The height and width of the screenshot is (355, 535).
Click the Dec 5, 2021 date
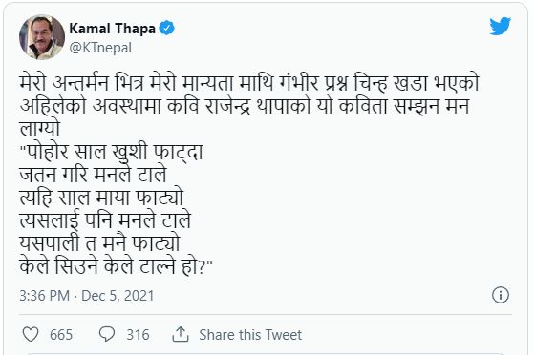118,296
